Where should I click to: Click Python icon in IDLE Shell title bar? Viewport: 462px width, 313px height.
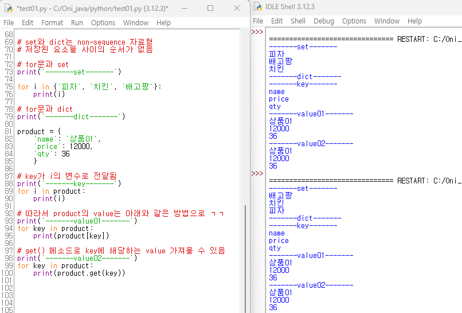click(x=258, y=6)
